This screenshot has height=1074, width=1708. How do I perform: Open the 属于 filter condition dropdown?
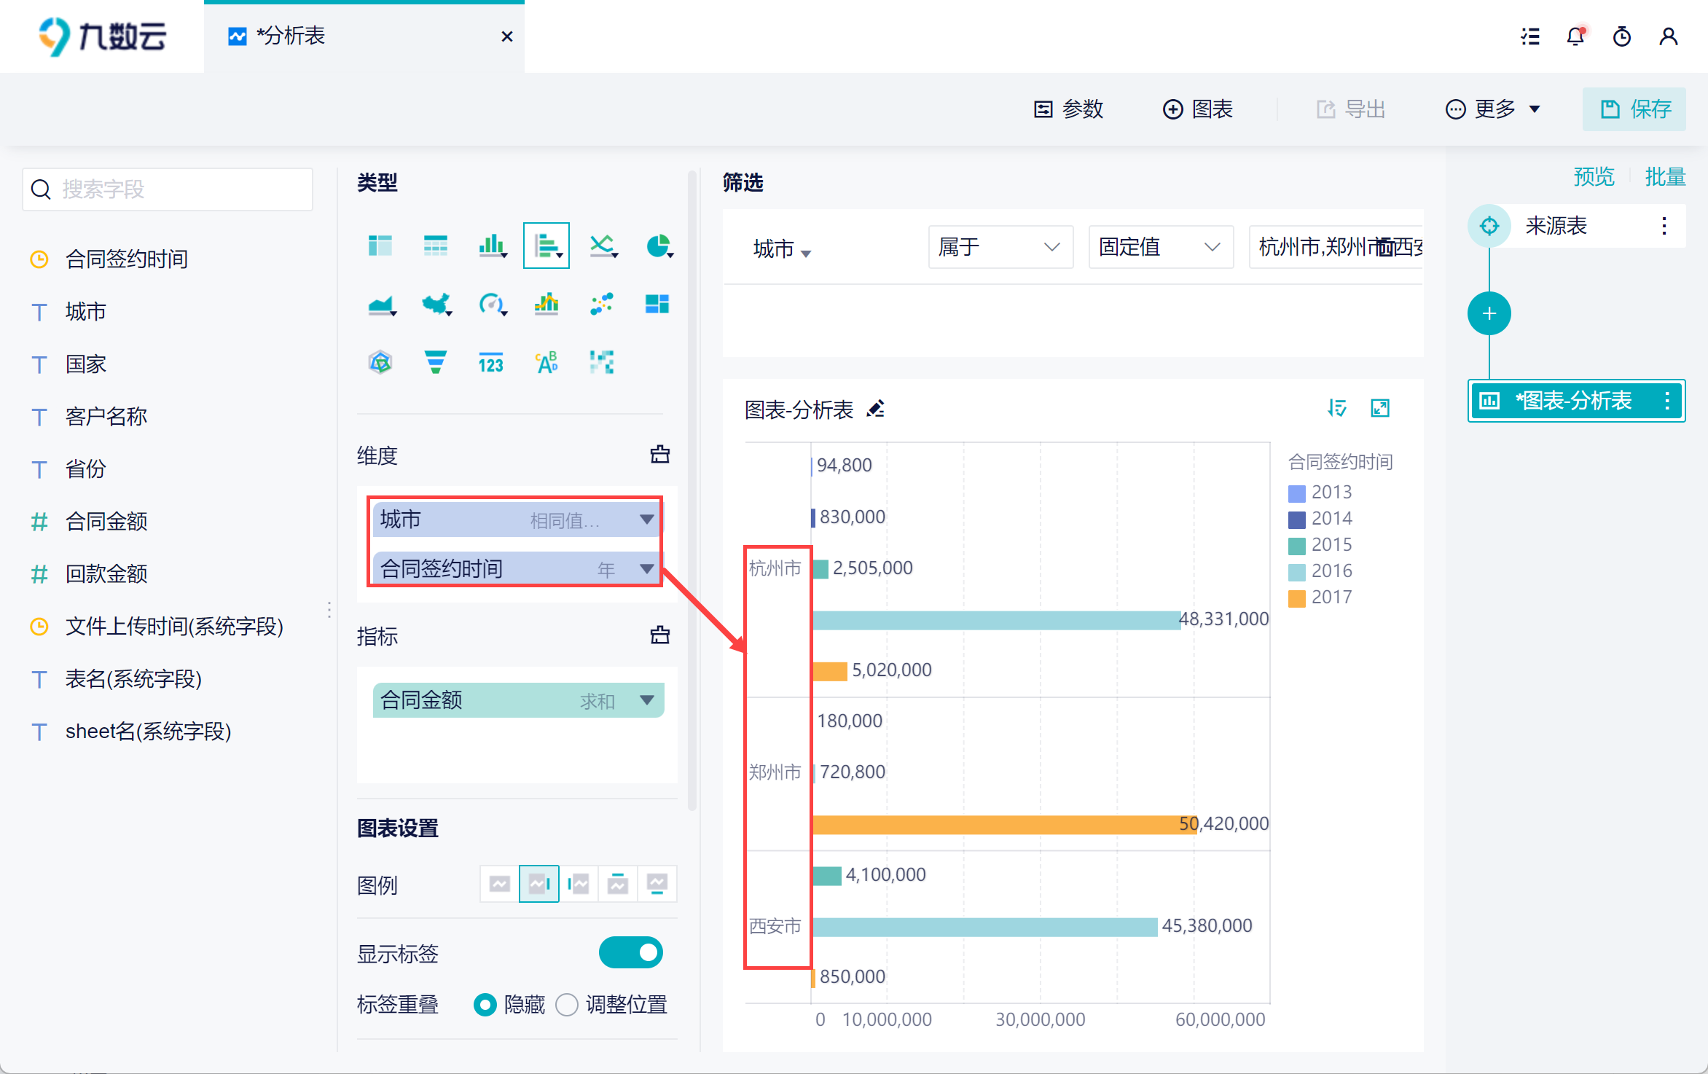tap(999, 247)
